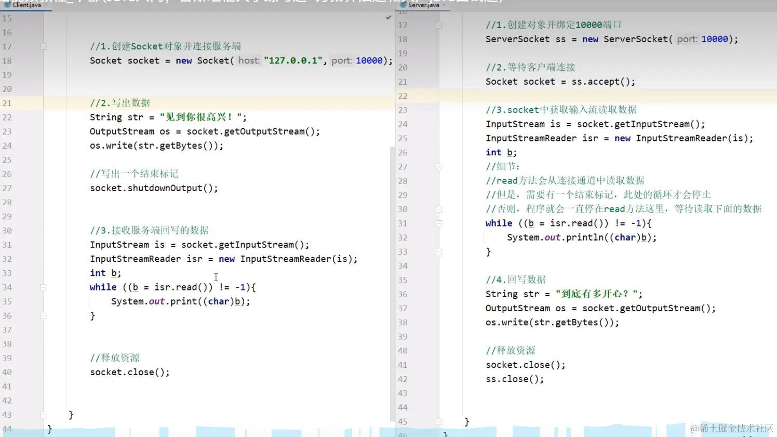Click comment '//1.创建Socket对象并连接服务端'
The width and height of the screenshot is (777, 437).
tap(165, 46)
